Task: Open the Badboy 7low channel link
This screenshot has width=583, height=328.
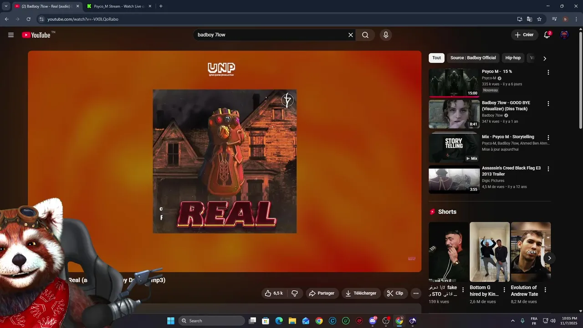Action: (x=492, y=116)
